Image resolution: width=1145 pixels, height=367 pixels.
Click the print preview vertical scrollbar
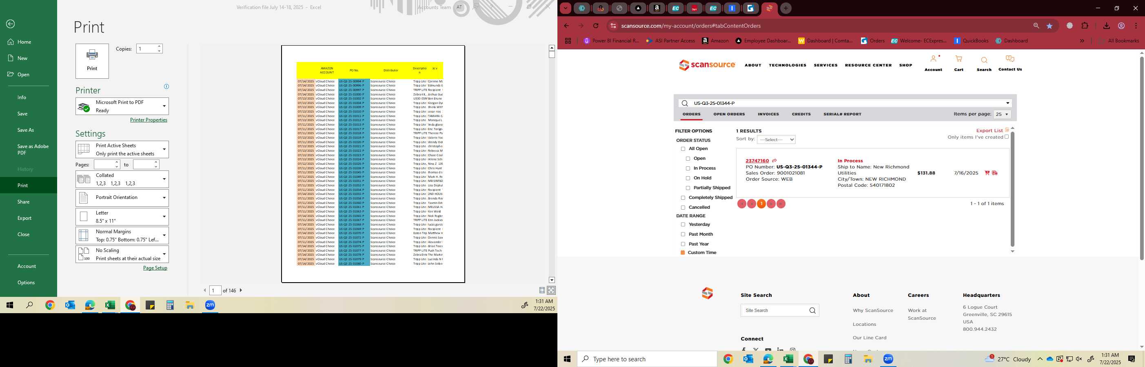552,164
